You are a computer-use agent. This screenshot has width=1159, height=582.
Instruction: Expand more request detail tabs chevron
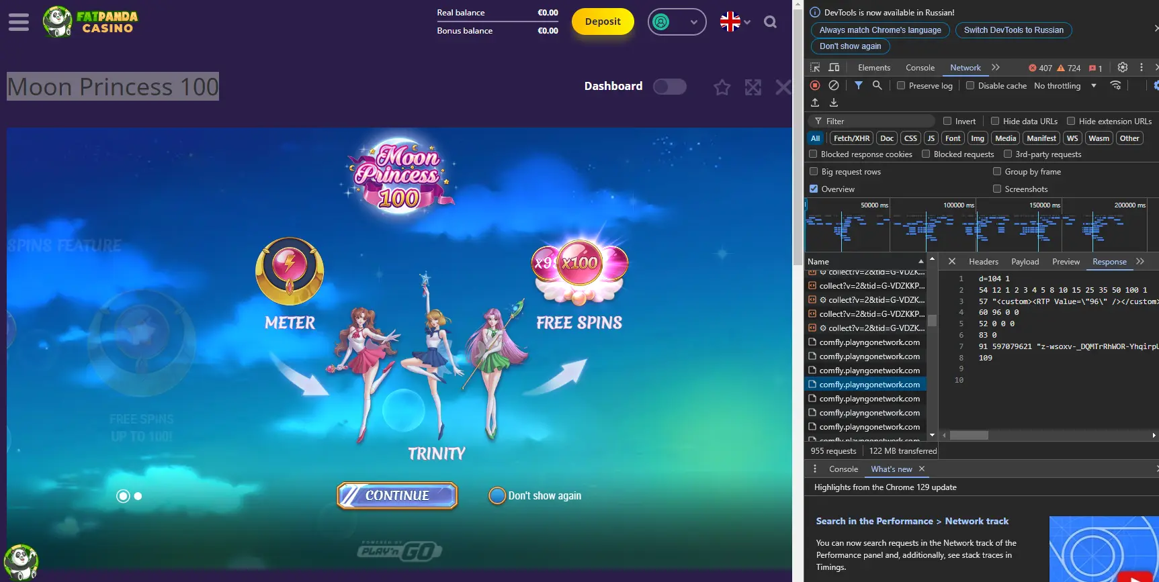tap(1140, 262)
